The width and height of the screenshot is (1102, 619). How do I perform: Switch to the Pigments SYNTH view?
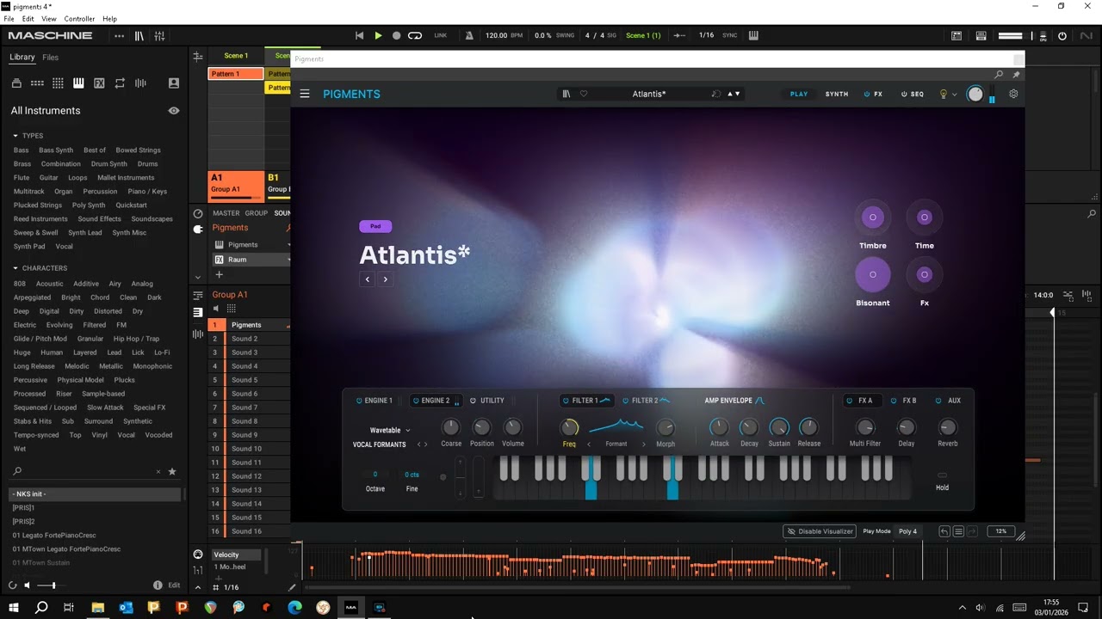coord(836,94)
